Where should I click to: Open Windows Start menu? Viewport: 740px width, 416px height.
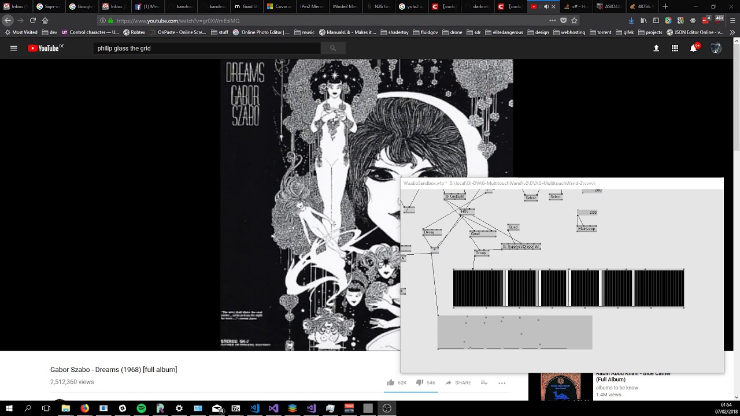9,408
